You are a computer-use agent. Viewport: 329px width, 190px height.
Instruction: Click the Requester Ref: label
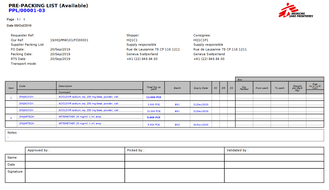pos(22,35)
